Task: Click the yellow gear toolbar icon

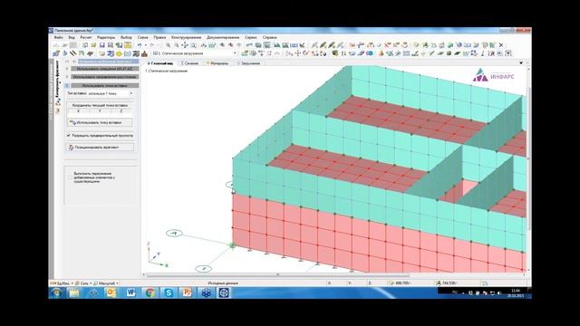Action: pos(119,53)
